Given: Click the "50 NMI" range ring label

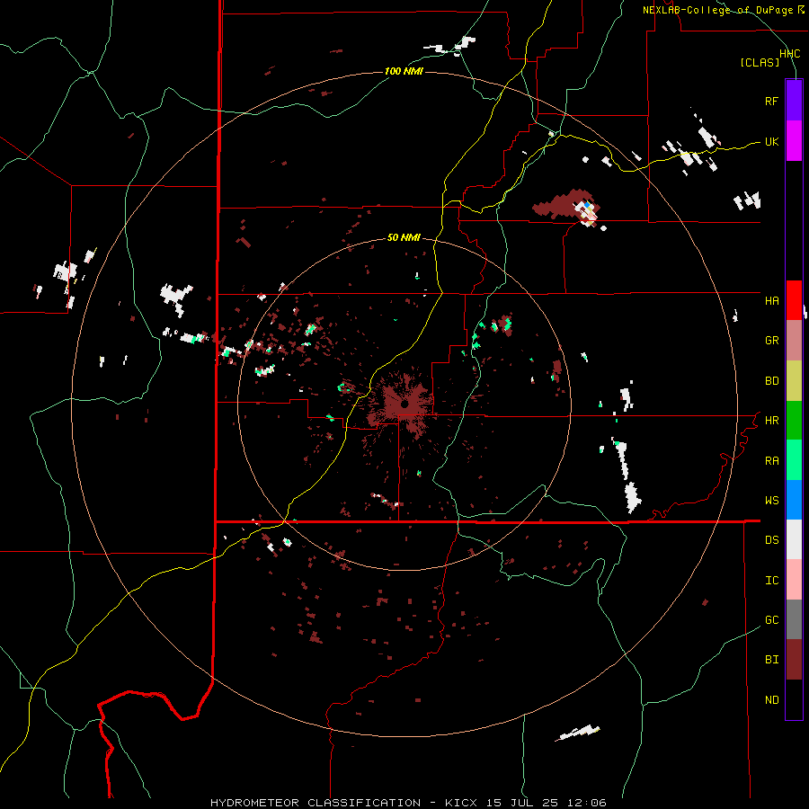Looking at the screenshot, I should click(x=404, y=237).
